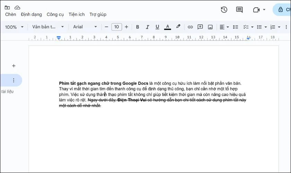
Task: Open the comments history icon
Action: pyautogui.click(x=239, y=10)
